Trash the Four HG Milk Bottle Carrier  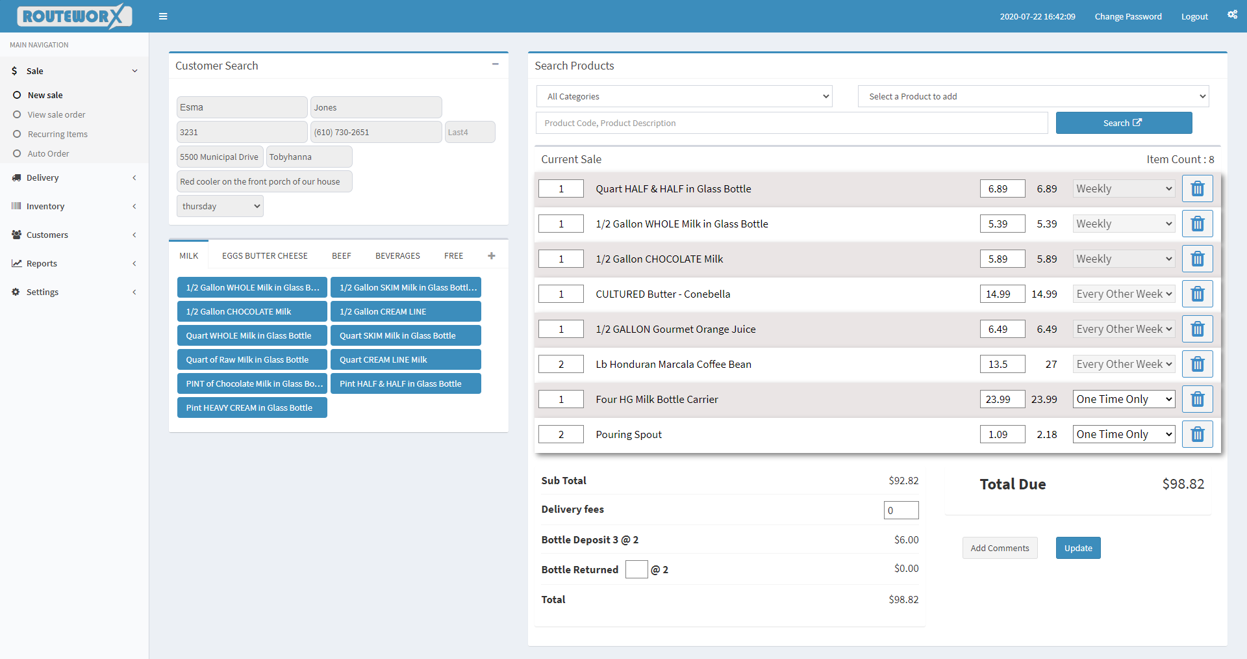[x=1198, y=400]
